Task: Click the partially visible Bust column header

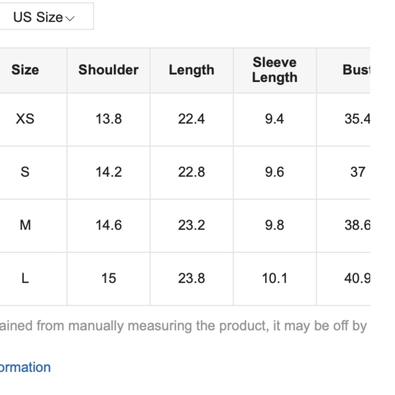Action: (356, 70)
